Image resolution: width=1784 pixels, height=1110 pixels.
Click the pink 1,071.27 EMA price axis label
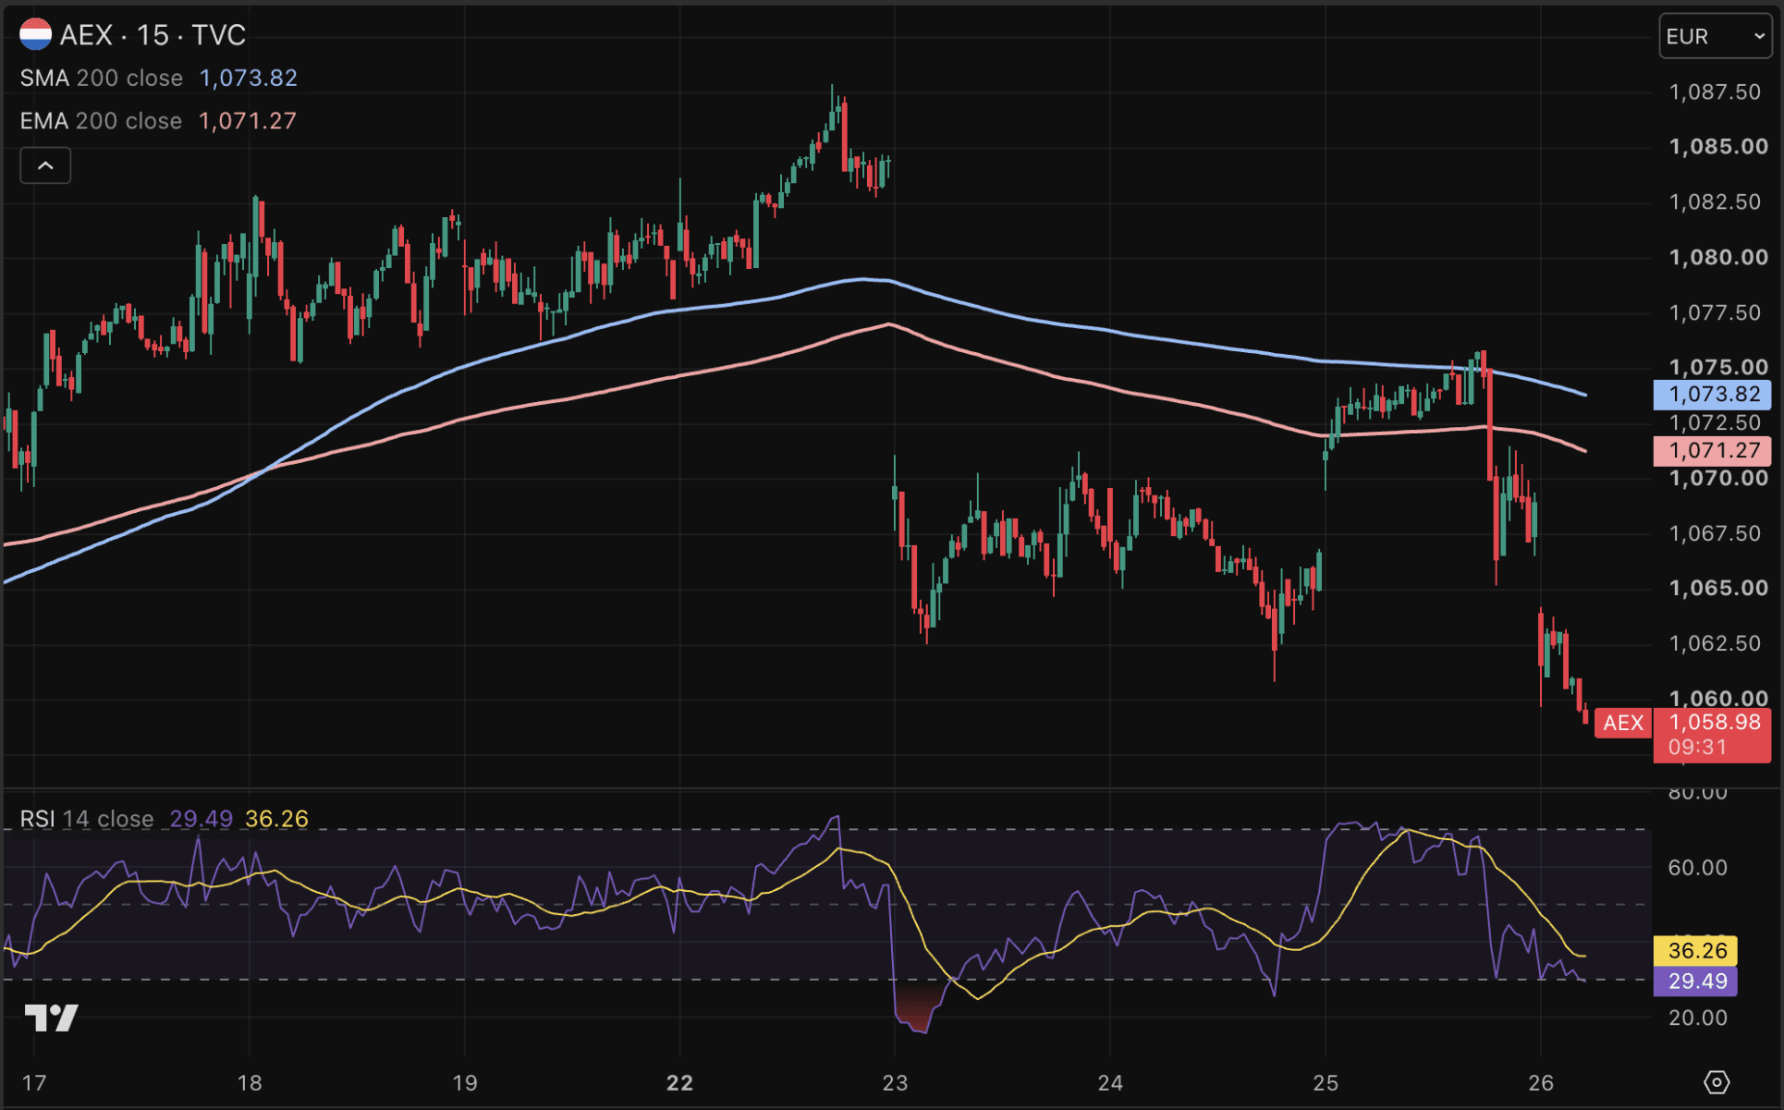[1713, 450]
